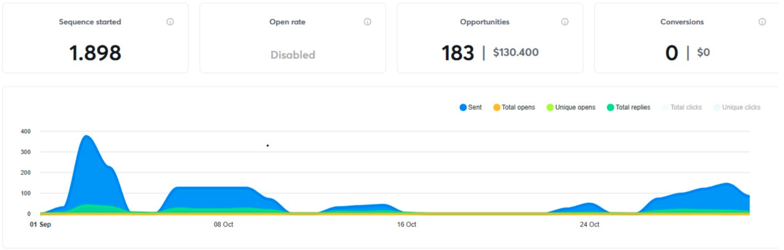
Task: Click the green Total replies legend dot
Action: [610, 107]
